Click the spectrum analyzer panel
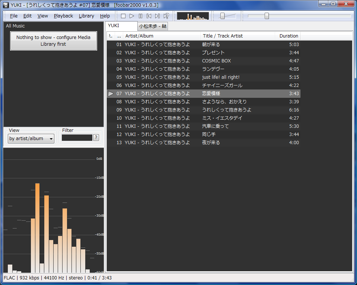 pyautogui.click(x=54, y=210)
